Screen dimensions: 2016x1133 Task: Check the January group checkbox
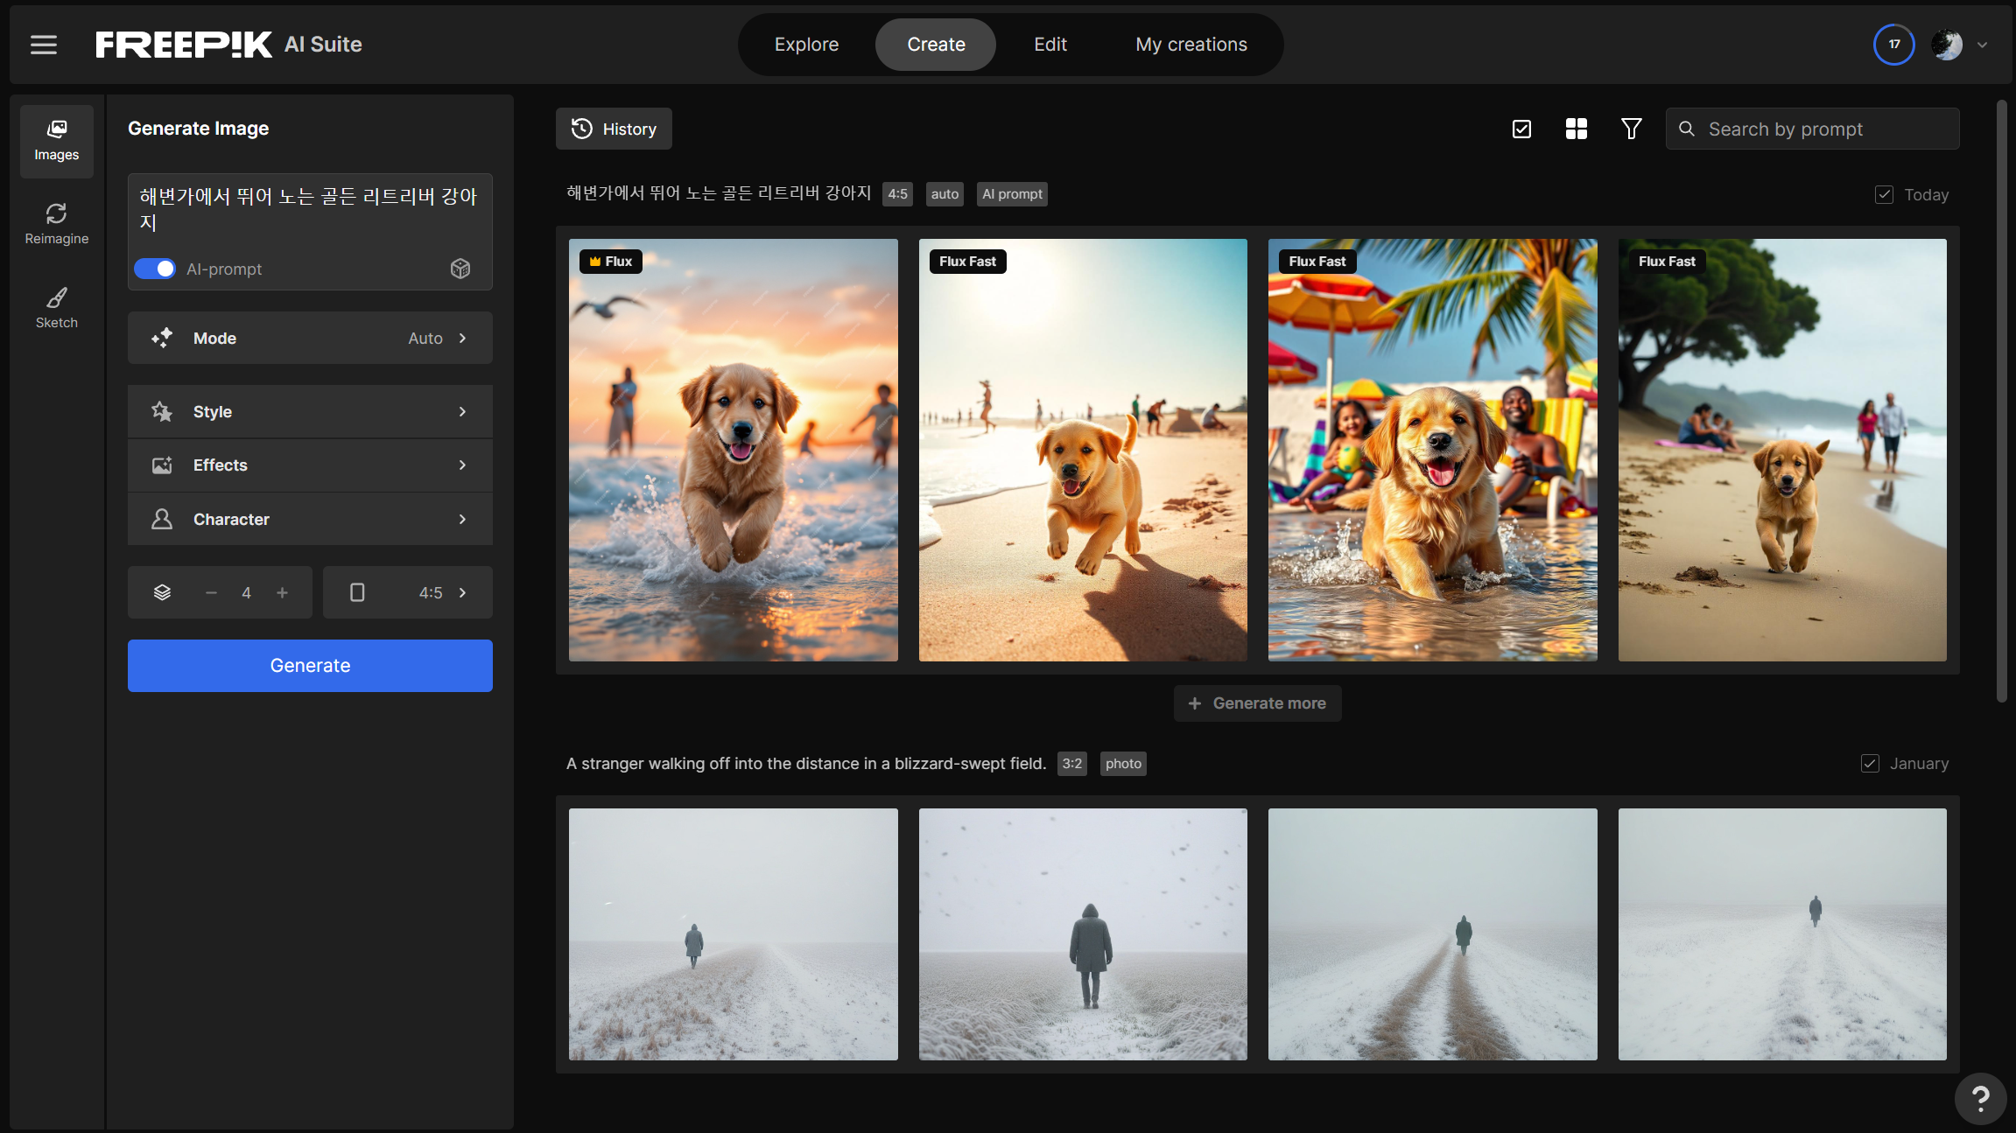point(1870,764)
